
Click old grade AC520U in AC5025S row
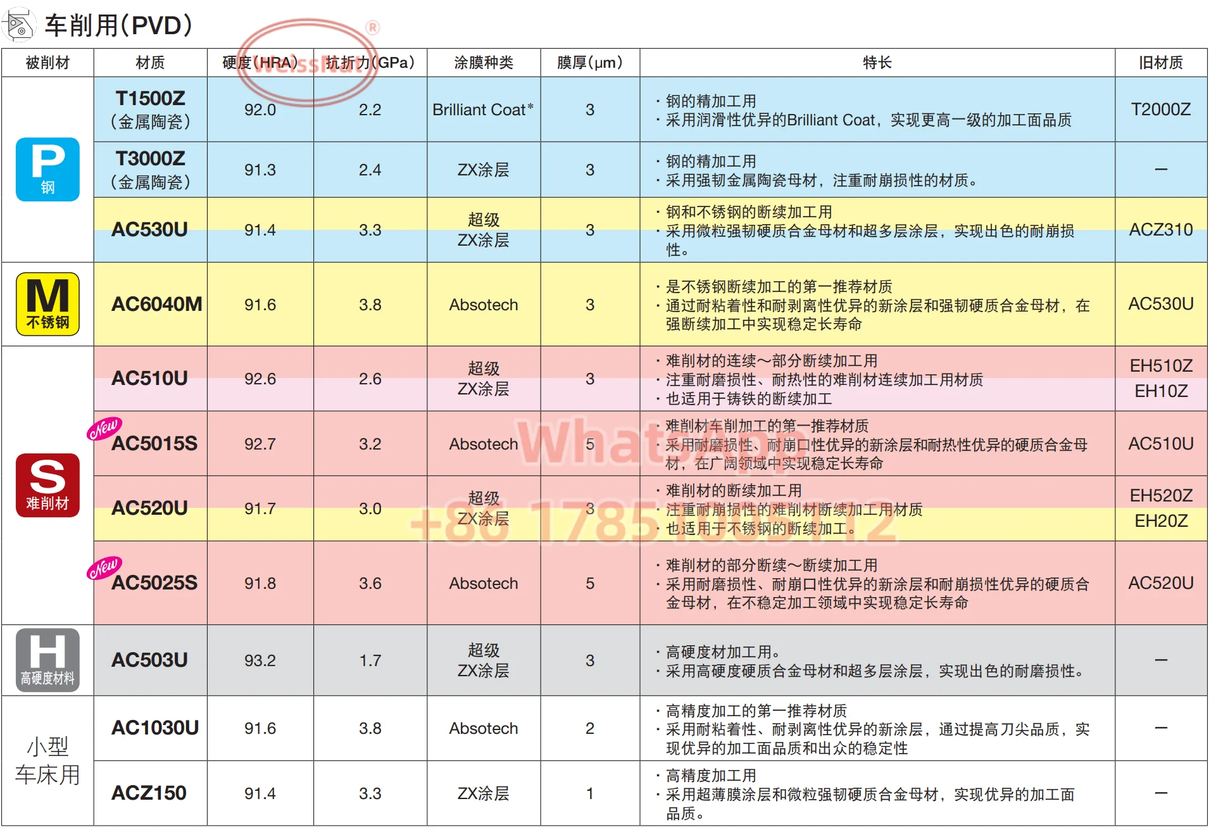point(1161,583)
